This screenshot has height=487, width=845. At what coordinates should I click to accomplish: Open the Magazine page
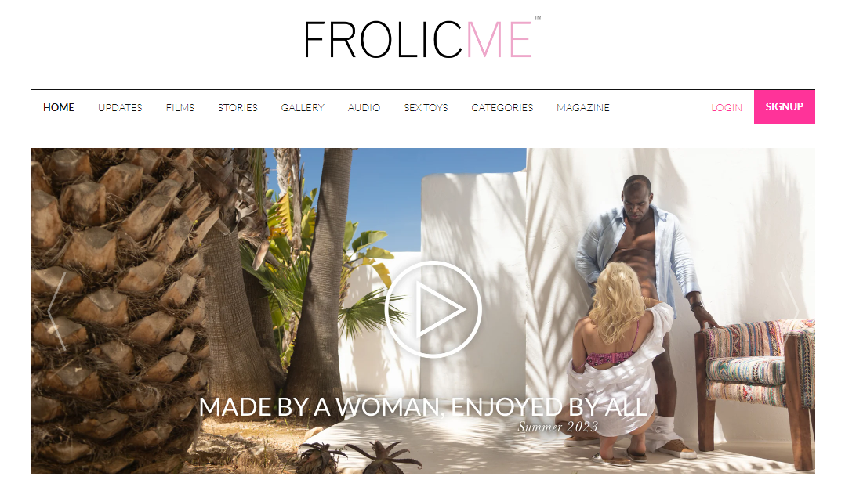pos(583,107)
